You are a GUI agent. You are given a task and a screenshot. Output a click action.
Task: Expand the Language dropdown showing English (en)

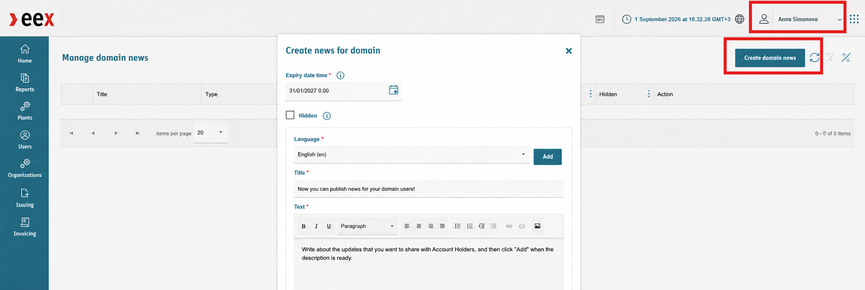click(412, 155)
